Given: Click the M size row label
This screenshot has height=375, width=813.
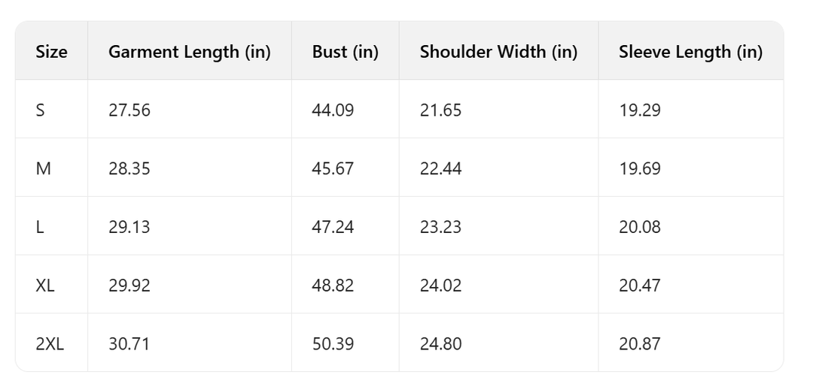Looking at the screenshot, I should [43, 168].
